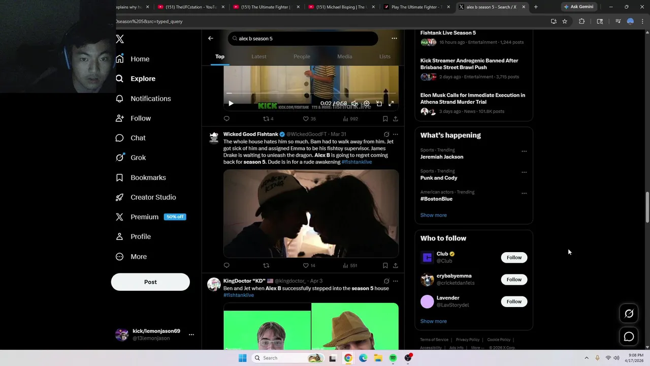The height and width of the screenshot is (366, 650).
Task: Open Follow in the sidebar
Action: (x=134, y=118)
